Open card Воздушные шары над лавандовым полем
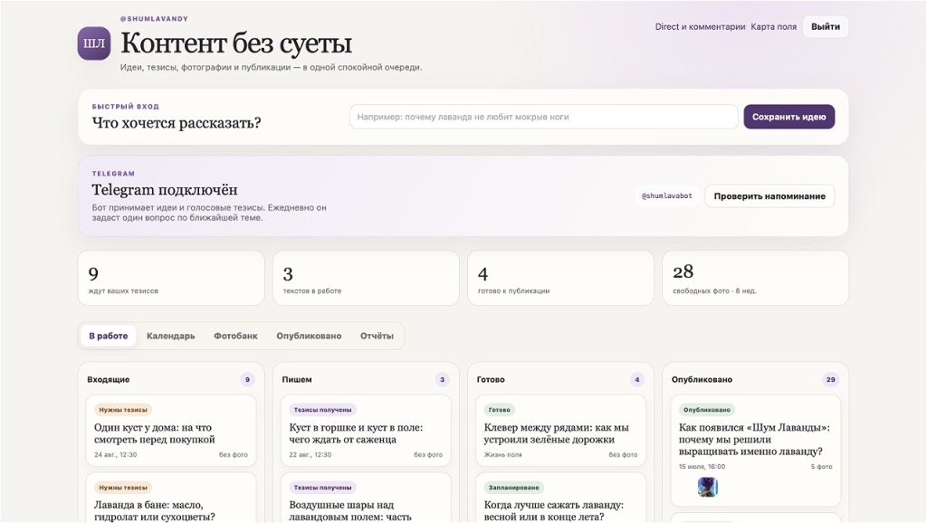Viewport: 927px width, 523px height. pyautogui.click(x=366, y=498)
